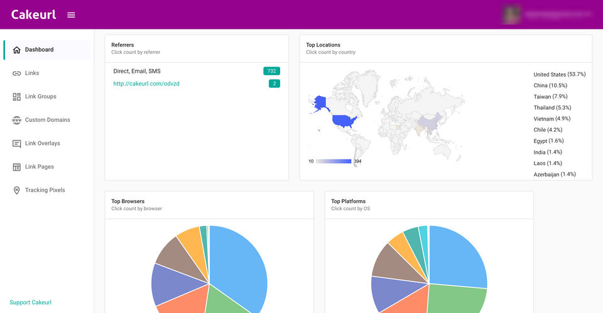Click the map color legend gradient bar
The width and height of the screenshot is (603, 313).
tap(334, 161)
